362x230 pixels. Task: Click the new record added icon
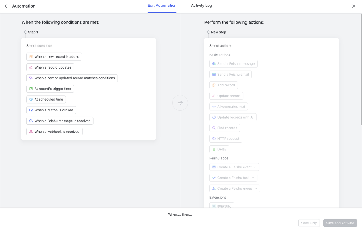point(31,57)
